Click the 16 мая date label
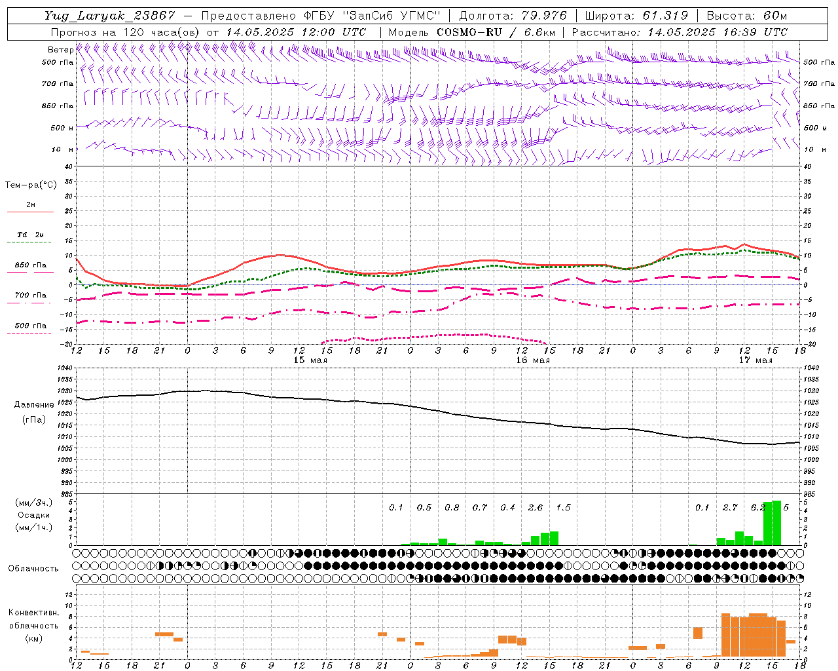838x671 pixels. pyautogui.click(x=533, y=360)
